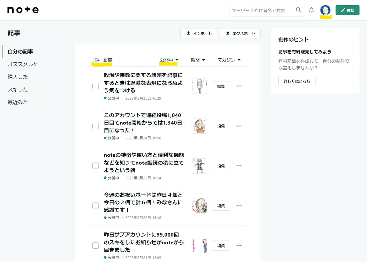Open more options for 政治や宗教 article
Viewport: 367px width, 263px height.
click(239, 86)
